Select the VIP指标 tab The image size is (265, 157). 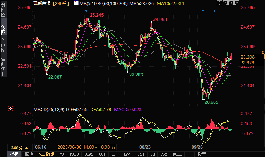pos(46,154)
